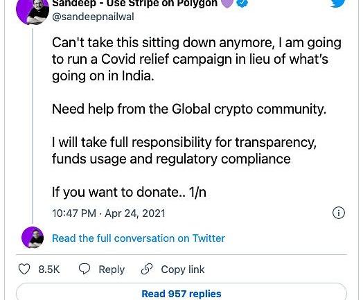Click the 10:47 PM · Apr 24, 2021 timestamp

pyautogui.click(x=109, y=213)
